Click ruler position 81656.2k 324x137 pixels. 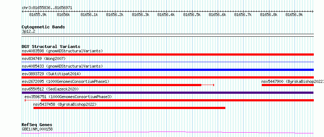(x=115, y=15)
